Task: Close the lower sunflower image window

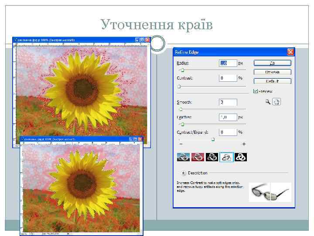Action: pos(140,139)
